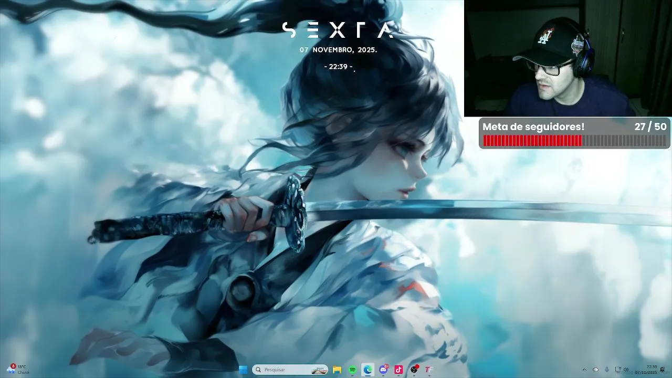Open TikTok app from the taskbar
The height and width of the screenshot is (378, 672).
point(399,370)
